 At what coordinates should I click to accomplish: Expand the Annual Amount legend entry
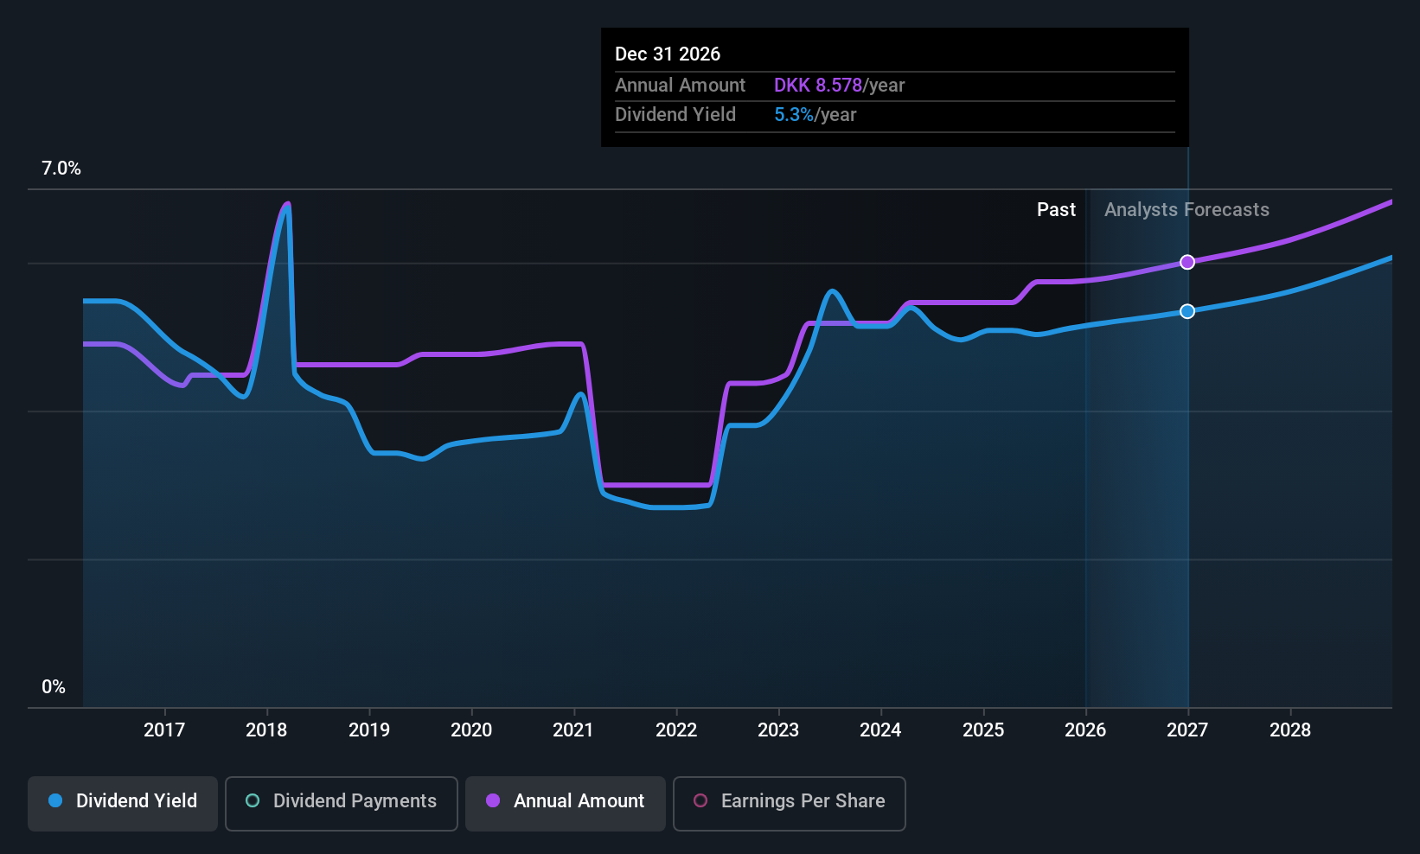coord(565,801)
